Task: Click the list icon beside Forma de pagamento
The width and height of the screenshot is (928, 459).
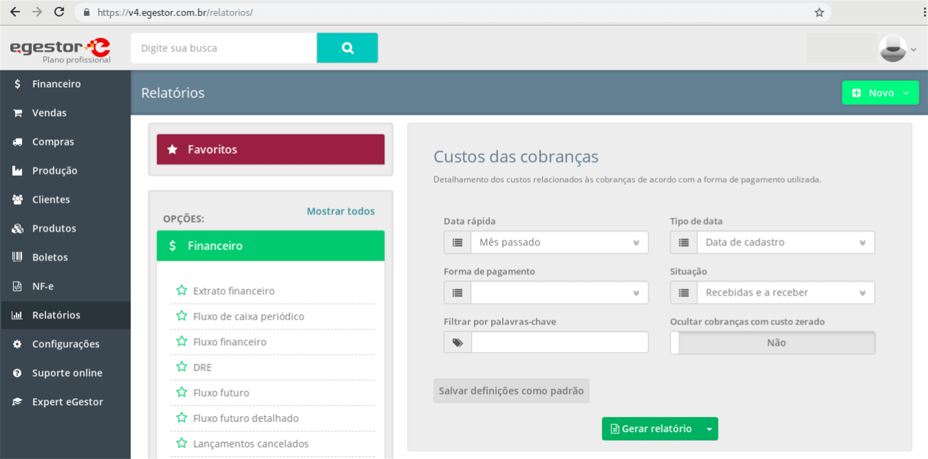Action: [x=457, y=293]
